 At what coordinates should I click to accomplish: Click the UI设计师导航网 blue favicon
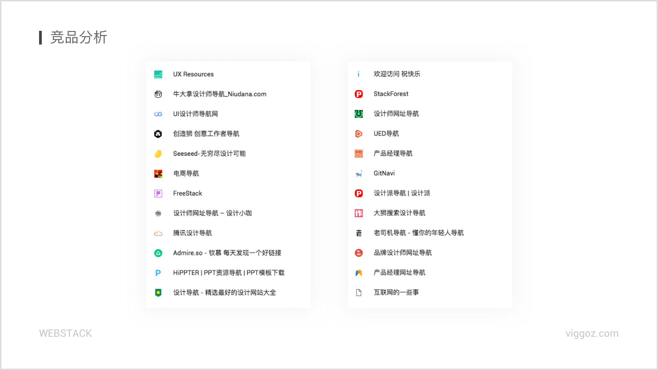click(158, 114)
